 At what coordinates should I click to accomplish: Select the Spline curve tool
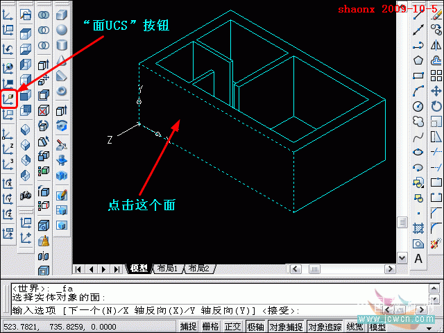point(418,137)
